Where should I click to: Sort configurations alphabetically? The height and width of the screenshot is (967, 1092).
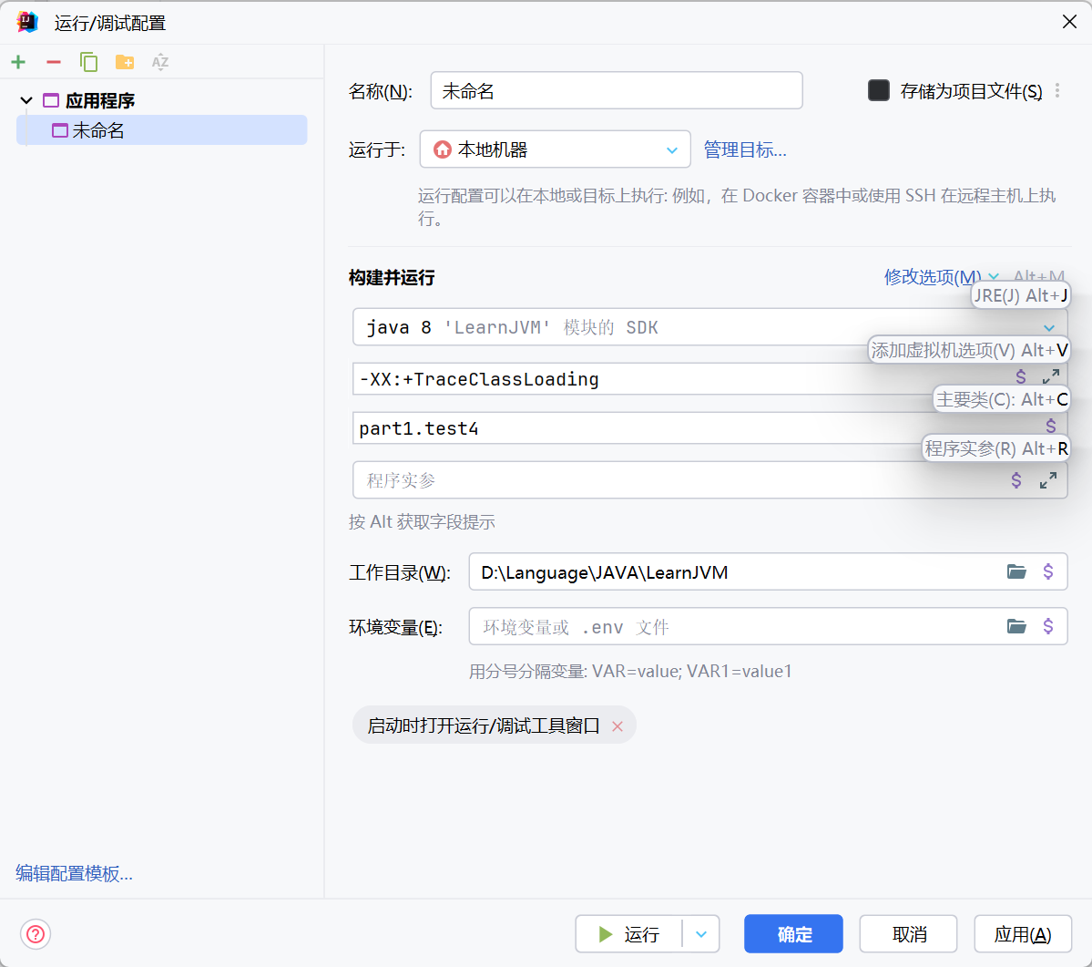pos(159,62)
